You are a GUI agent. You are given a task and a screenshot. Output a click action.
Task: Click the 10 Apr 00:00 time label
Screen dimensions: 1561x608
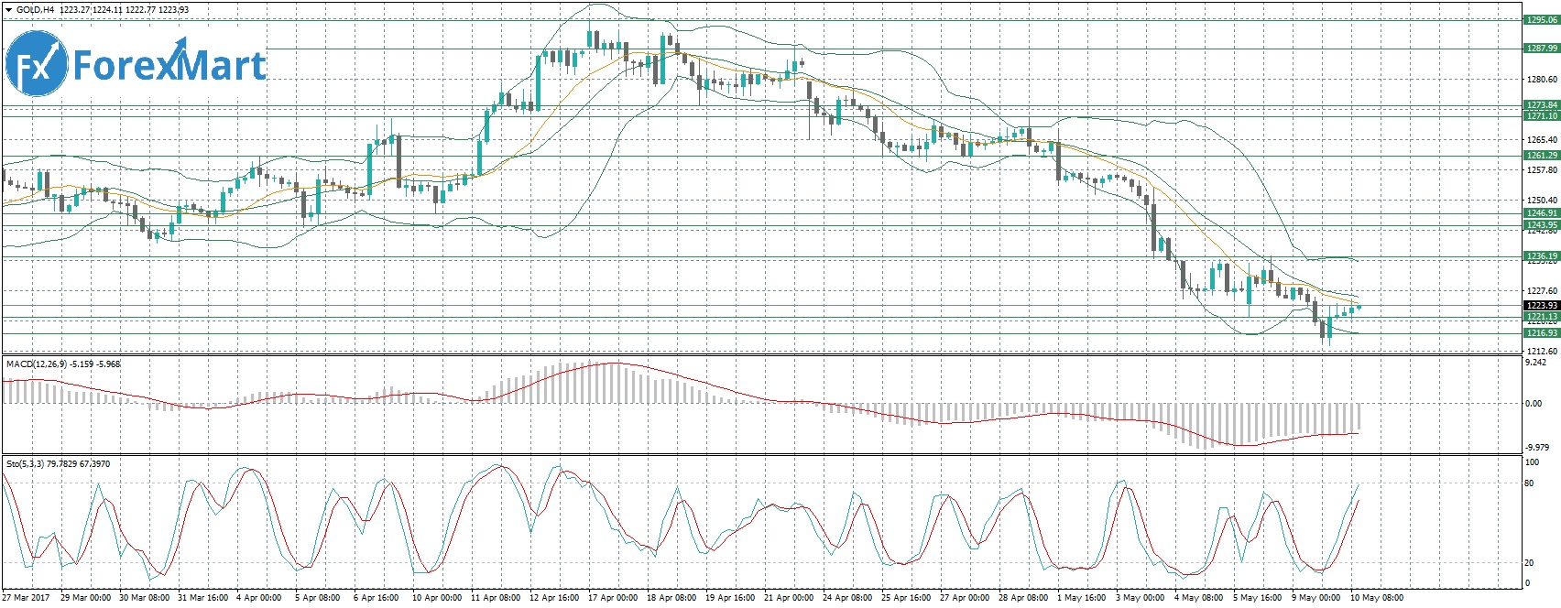tap(438, 598)
